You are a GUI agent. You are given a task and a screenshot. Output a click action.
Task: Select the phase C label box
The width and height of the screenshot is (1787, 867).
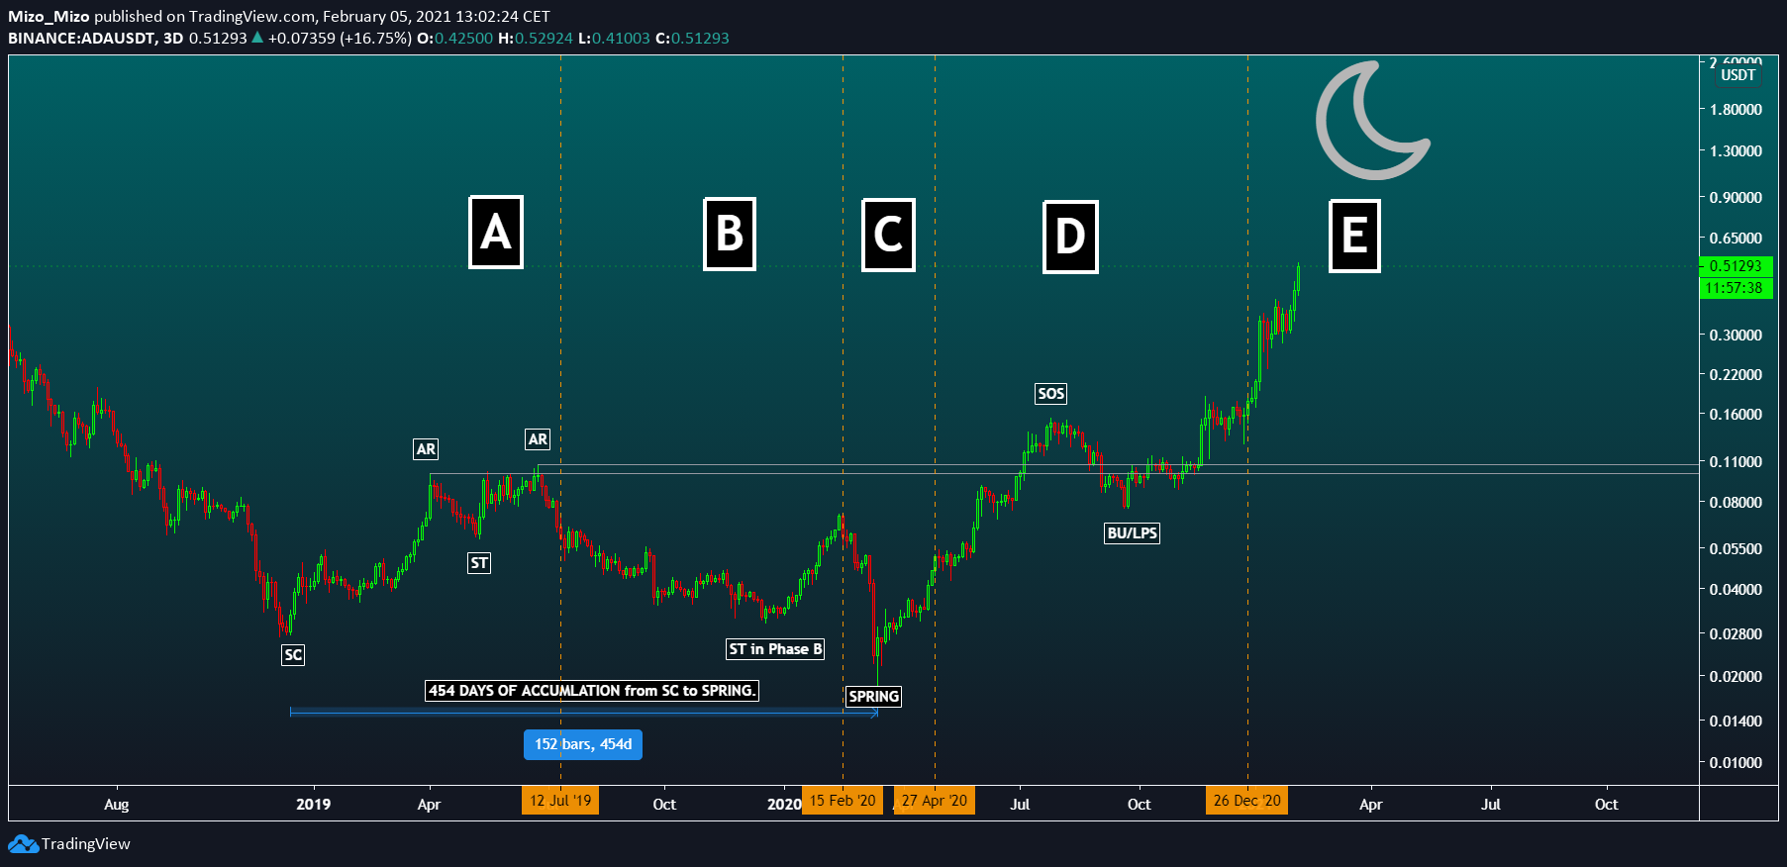[x=888, y=235]
